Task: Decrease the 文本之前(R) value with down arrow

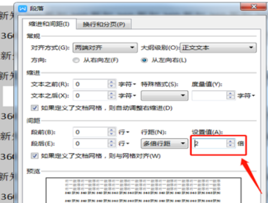Action: (112, 87)
